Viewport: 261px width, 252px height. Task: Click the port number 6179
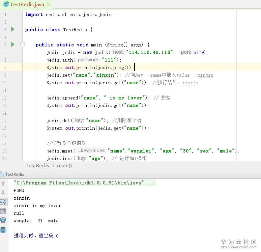point(198,52)
